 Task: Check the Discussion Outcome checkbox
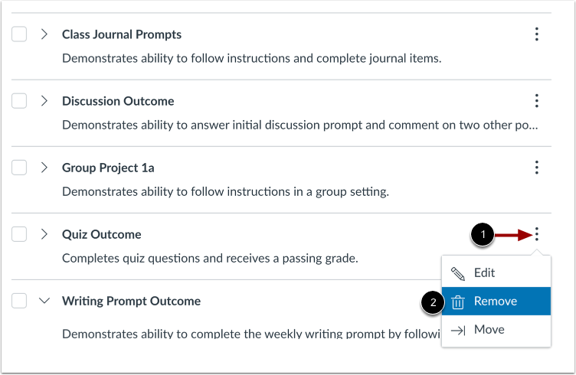(x=20, y=101)
